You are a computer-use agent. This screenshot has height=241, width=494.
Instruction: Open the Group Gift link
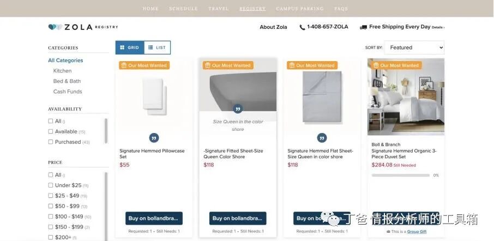pyautogui.click(x=417, y=232)
